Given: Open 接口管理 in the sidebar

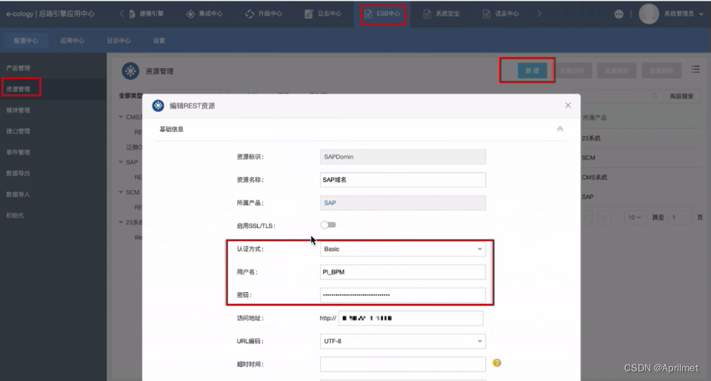Looking at the screenshot, I should pos(18,132).
